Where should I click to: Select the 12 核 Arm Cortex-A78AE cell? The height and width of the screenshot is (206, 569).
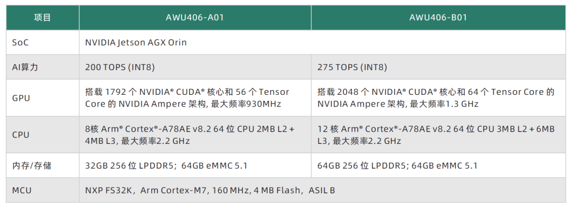pos(438,135)
